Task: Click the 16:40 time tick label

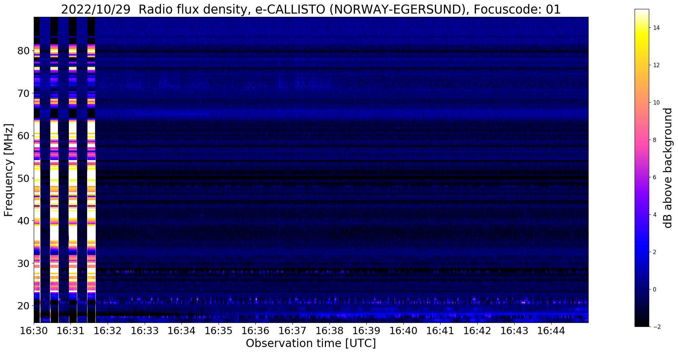Action: point(403,331)
